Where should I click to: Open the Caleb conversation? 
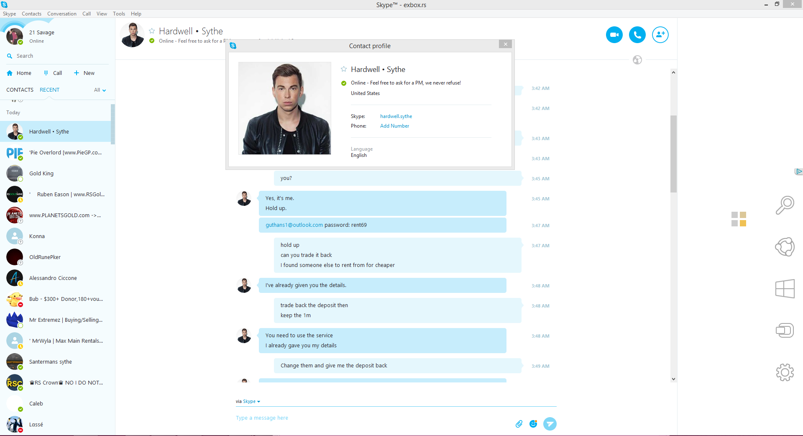(x=56, y=404)
